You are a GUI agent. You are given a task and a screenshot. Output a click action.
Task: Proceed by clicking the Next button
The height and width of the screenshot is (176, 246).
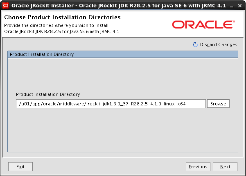pyautogui.click(x=225, y=167)
